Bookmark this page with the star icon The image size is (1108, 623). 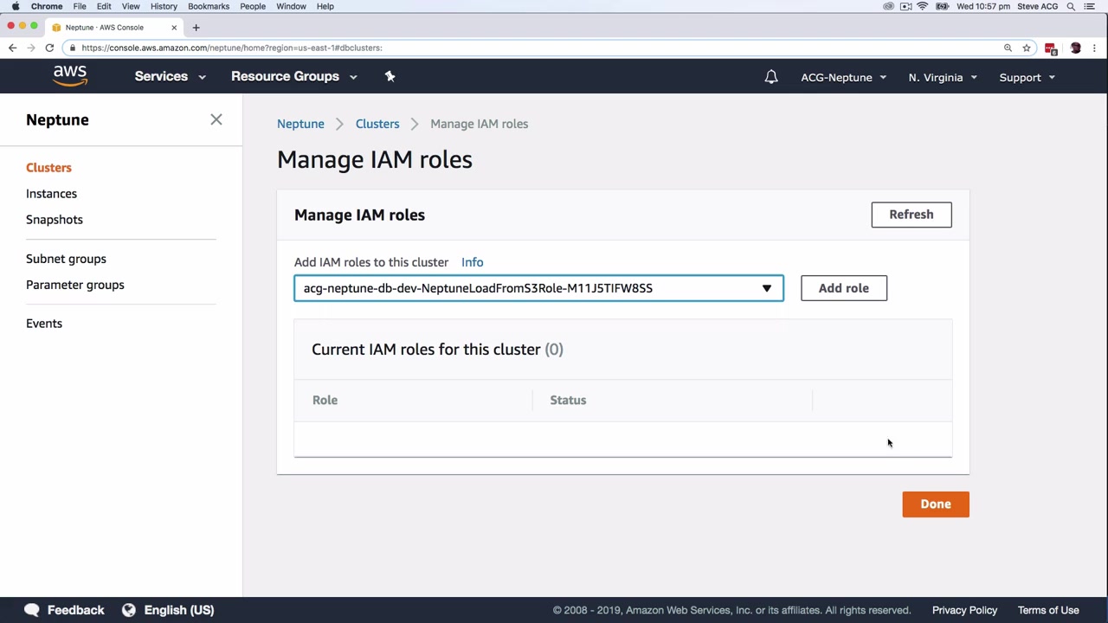coord(1027,48)
